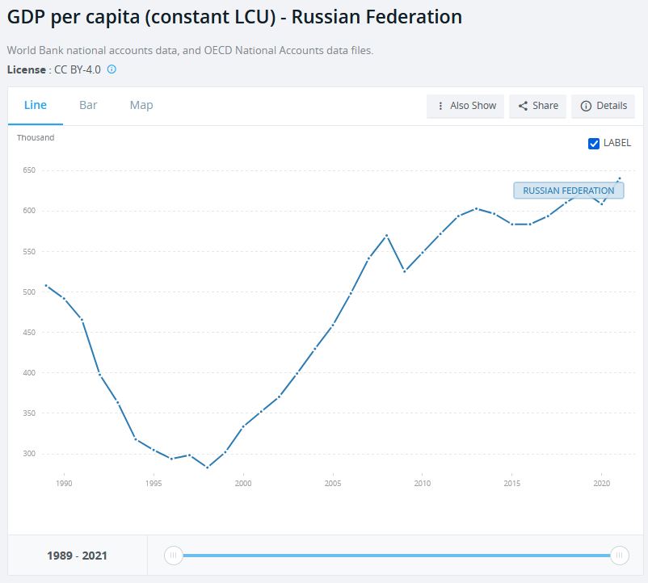The width and height of the screenshot is (648, 583).
Task: Click the Details info icon
Action: [x=586, y=106]
